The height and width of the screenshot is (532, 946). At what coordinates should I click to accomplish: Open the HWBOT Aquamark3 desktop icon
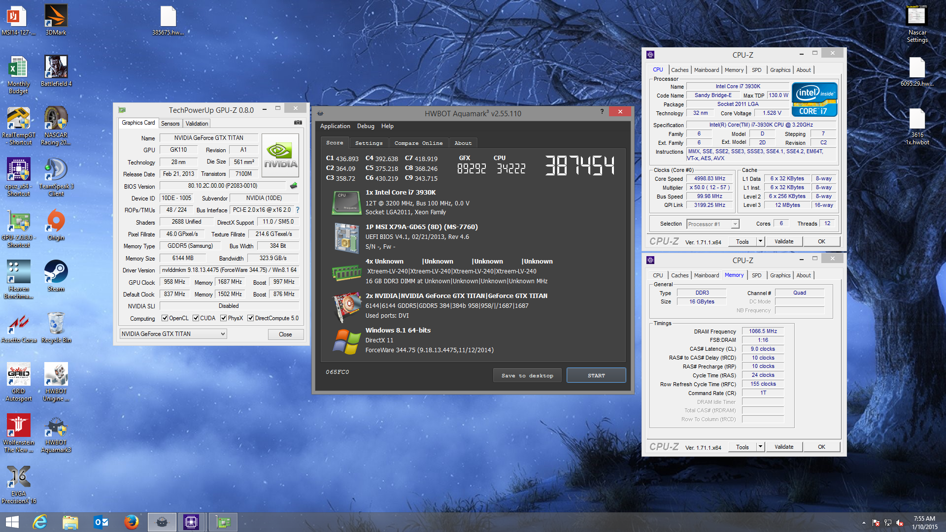56,433
